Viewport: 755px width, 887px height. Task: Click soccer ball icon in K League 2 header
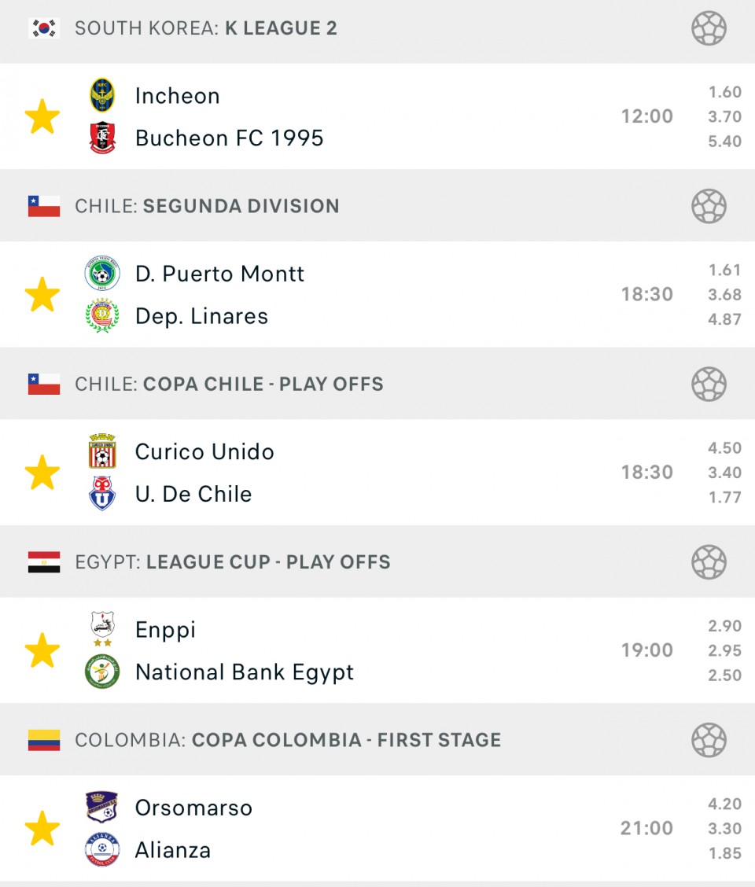pyautogui.click(x=709, y=28)
